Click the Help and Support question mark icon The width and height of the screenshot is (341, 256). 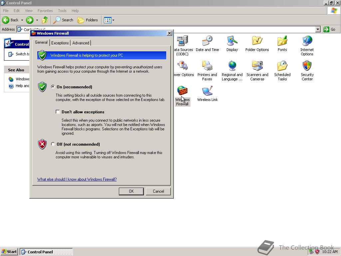click(11, 86)
